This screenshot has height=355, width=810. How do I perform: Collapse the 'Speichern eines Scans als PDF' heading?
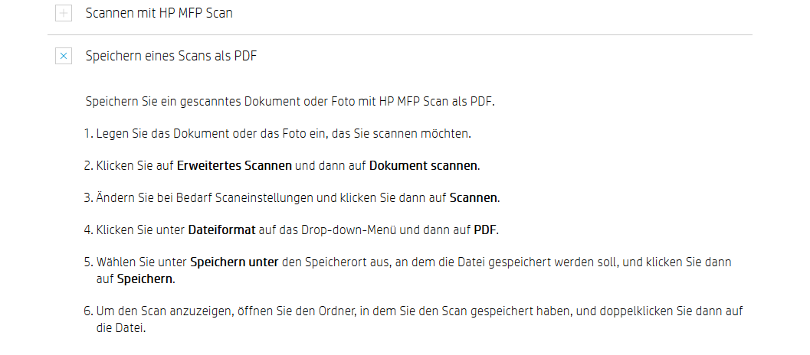pos(171,56)
